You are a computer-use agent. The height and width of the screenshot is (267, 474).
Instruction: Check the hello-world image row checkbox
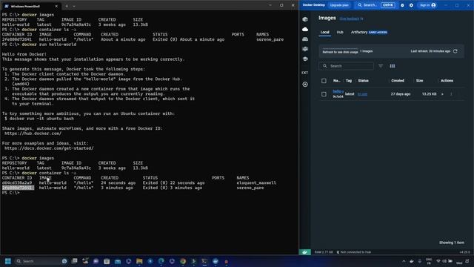point(324,94)
